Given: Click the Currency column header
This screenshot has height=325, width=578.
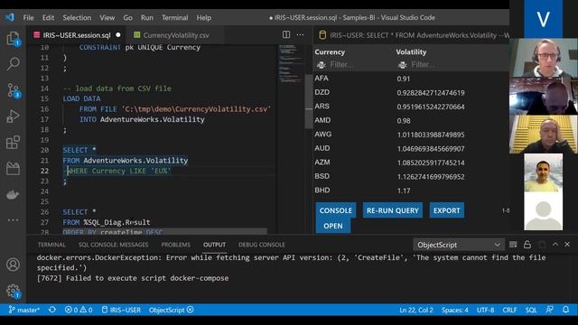Looking at the screenshot, I should point(330,52).
